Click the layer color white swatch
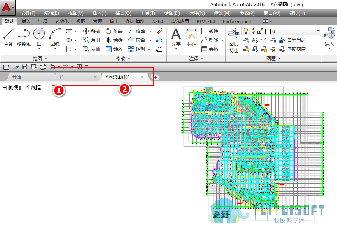 (268, 31)
